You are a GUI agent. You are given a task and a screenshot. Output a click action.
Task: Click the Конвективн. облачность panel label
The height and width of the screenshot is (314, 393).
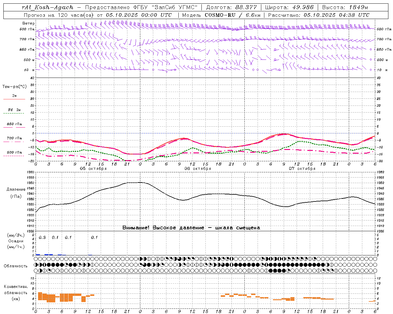pyautogui.click(x=16, y=290)
